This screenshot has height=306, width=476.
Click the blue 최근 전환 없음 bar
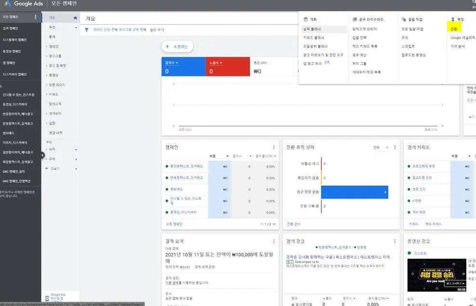[x=355, y=192]
